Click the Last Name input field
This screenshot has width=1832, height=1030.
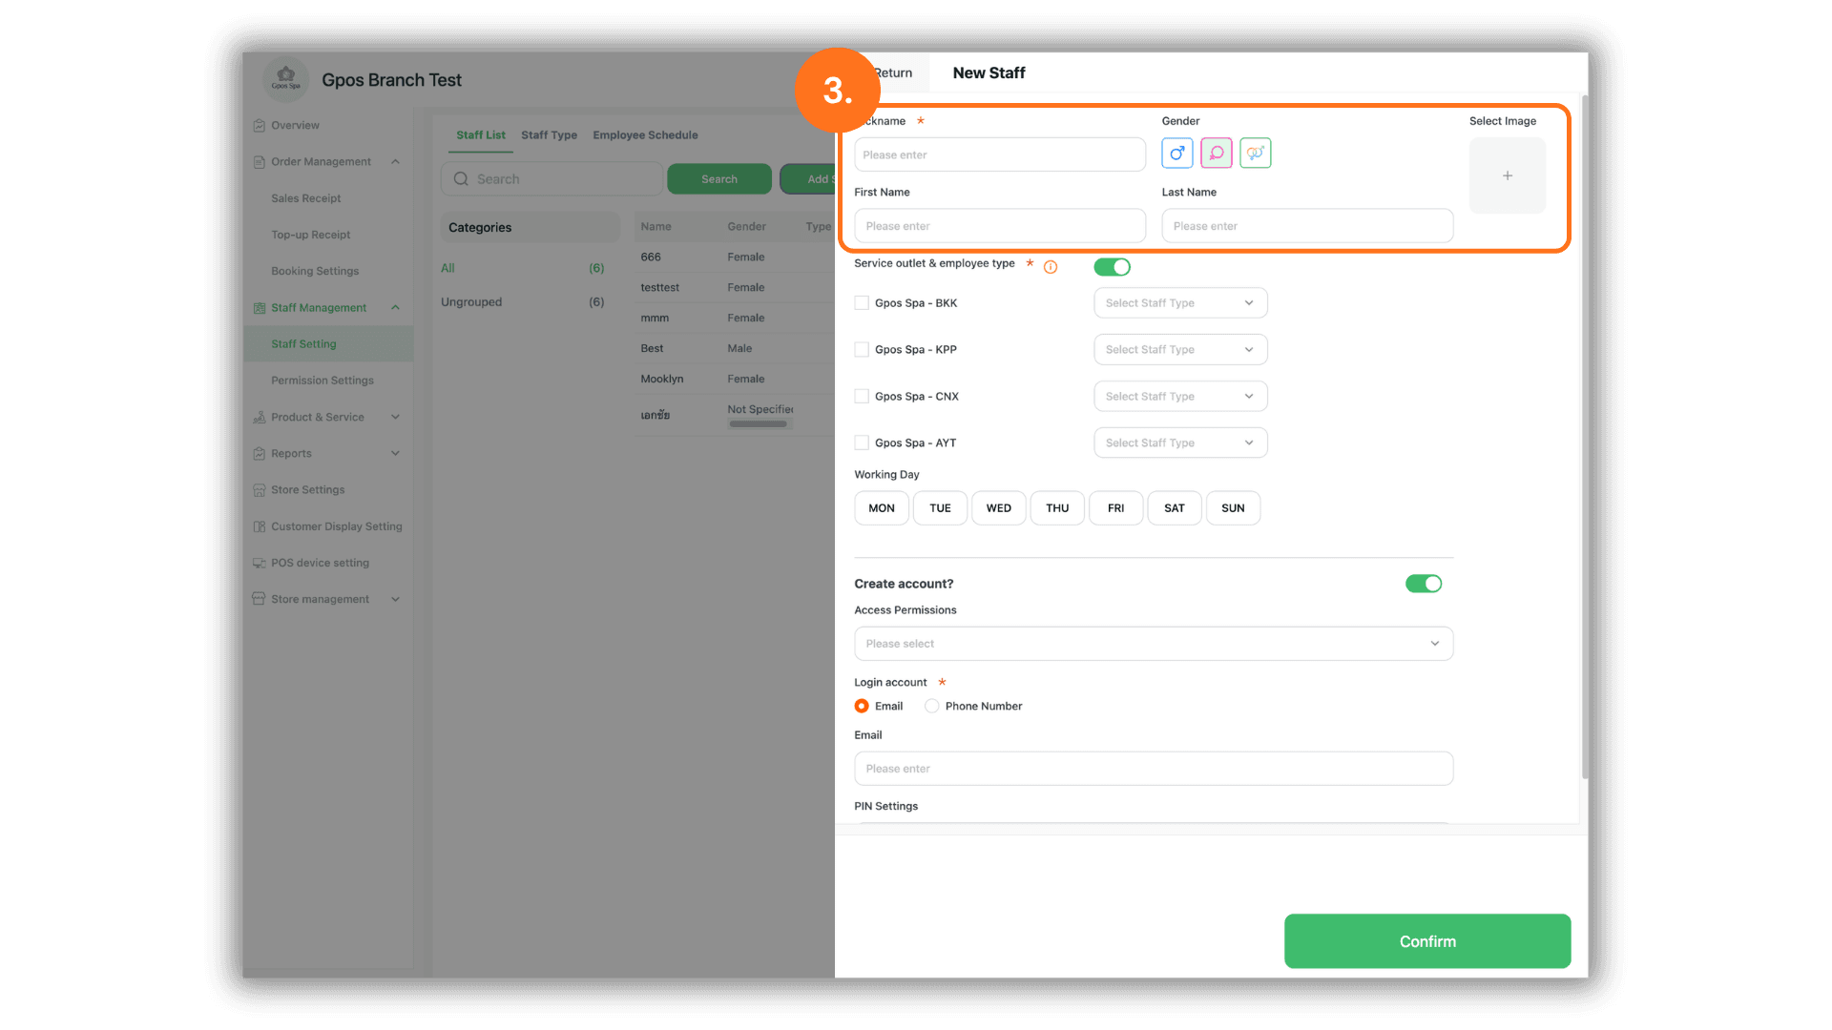pyautogui.click(x=1307, y=226)
